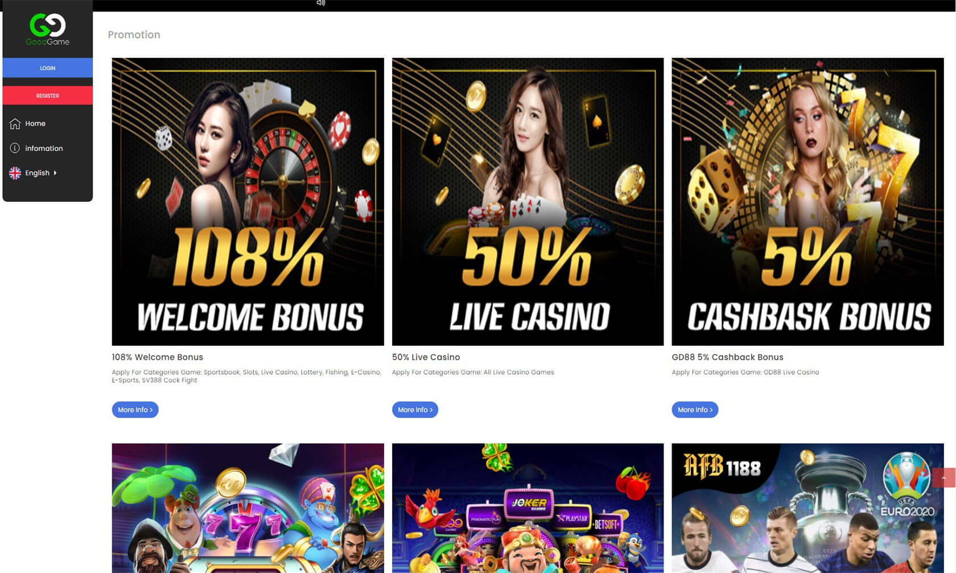Click the 108% Welcome Bonus banner image
Screen dimensions: 956x573
248,202
